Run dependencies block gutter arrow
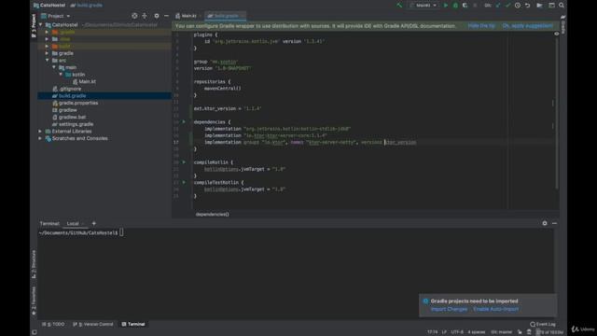 coord(184,122)
